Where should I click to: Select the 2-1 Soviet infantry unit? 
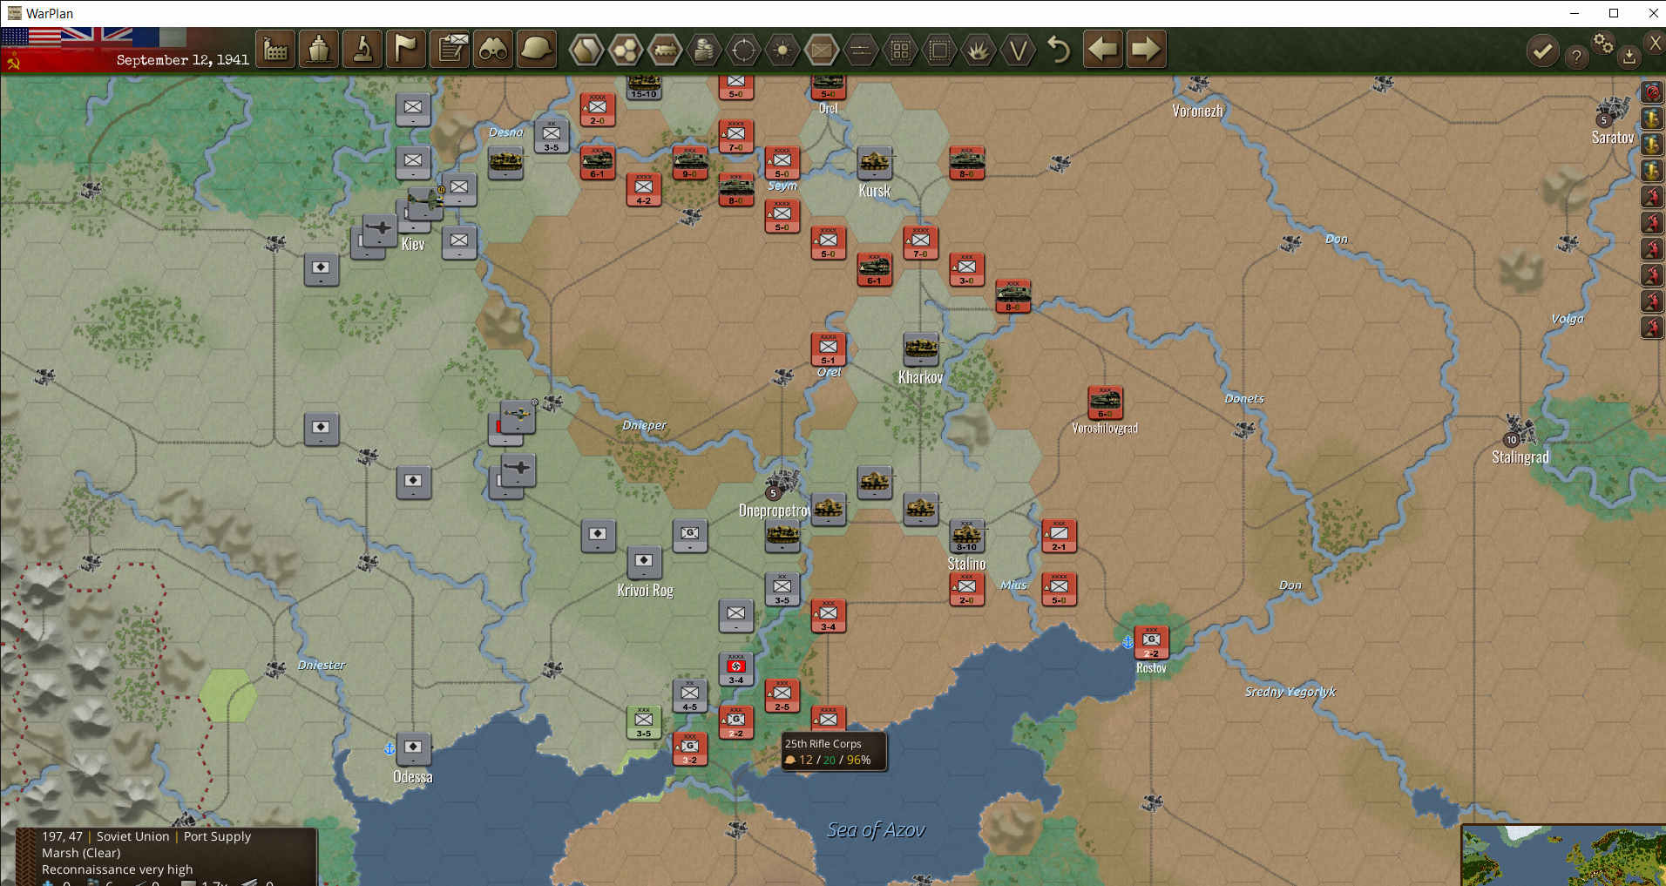tap(1059, 536)
